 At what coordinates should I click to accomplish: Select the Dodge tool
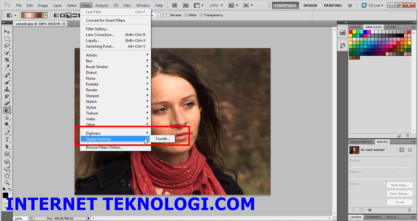pos(7,124)
